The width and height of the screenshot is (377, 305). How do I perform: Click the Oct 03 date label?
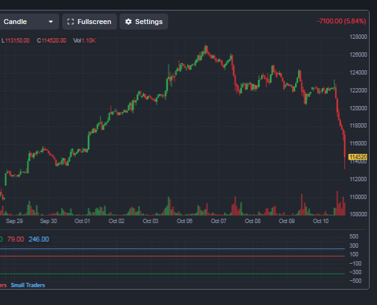(150, 221)
